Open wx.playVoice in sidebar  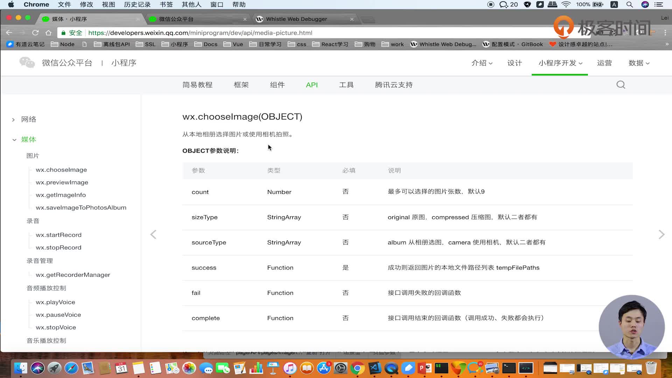(55, 302)
